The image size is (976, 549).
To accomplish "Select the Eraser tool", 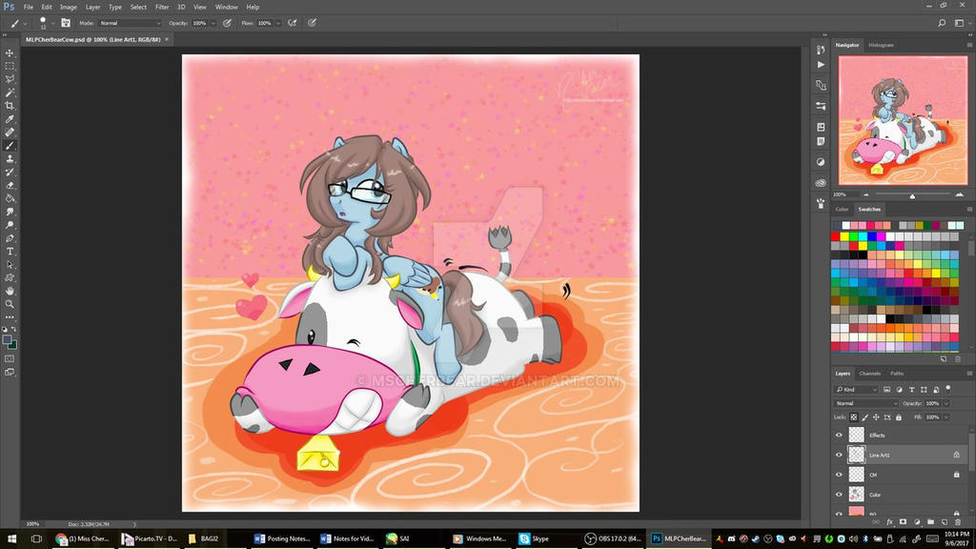I will [x=10, y=185].
